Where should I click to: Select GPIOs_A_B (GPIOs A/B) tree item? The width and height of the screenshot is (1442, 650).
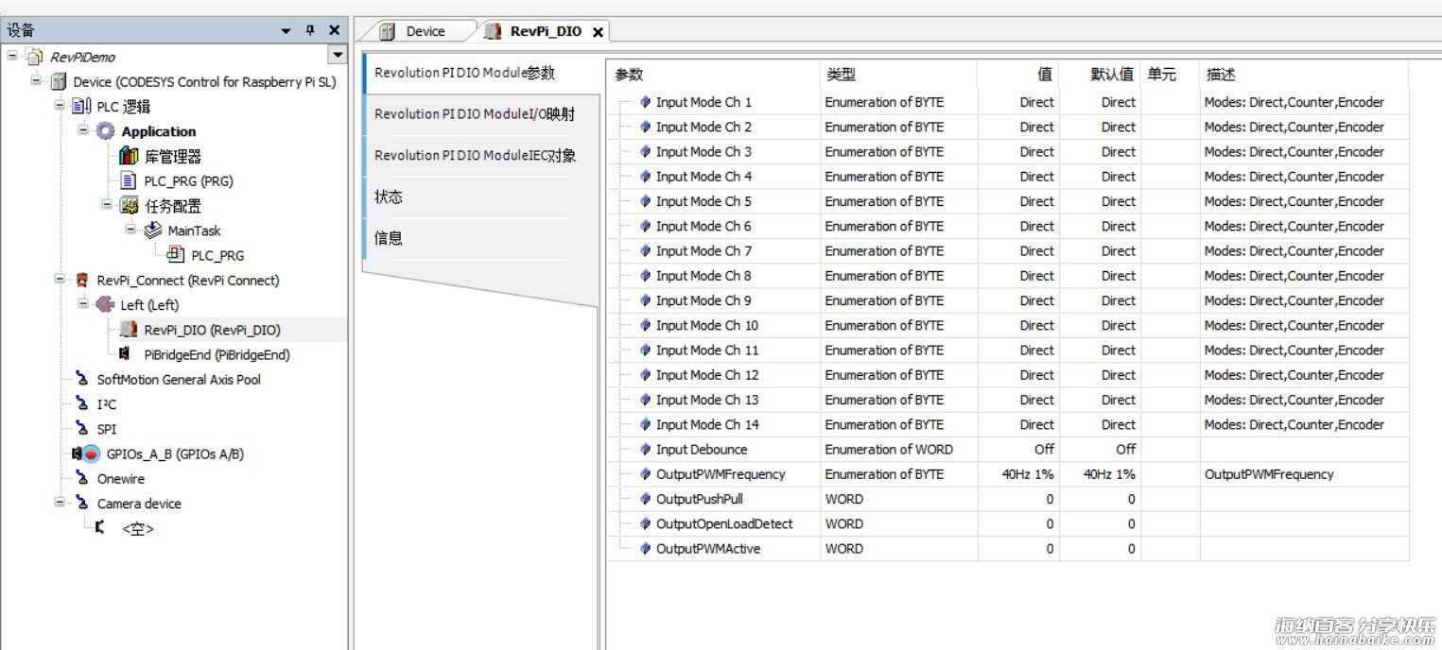coord(175,453)
